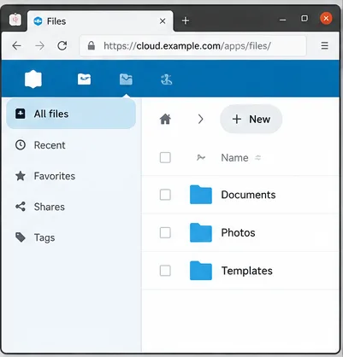Open the third app icon in blue header

tap(166, 79)
